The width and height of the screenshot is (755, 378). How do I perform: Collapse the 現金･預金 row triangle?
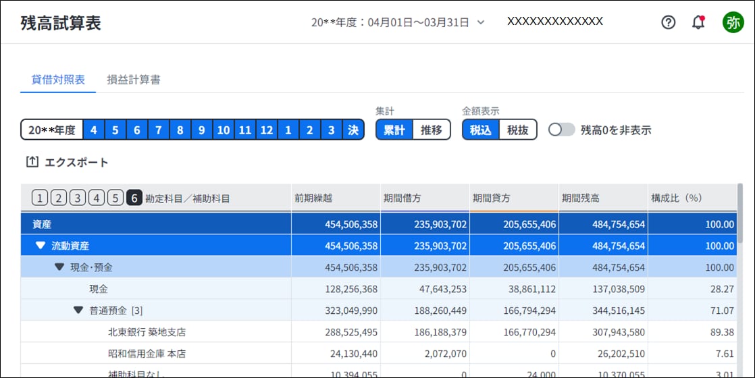[59, 267]
